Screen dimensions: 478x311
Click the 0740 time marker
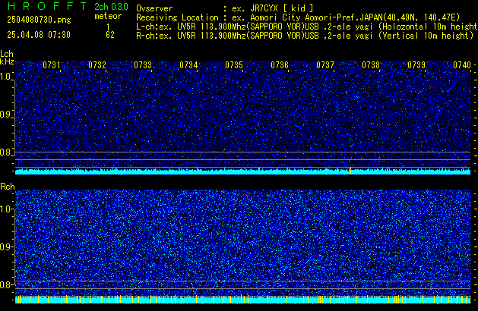462,65
